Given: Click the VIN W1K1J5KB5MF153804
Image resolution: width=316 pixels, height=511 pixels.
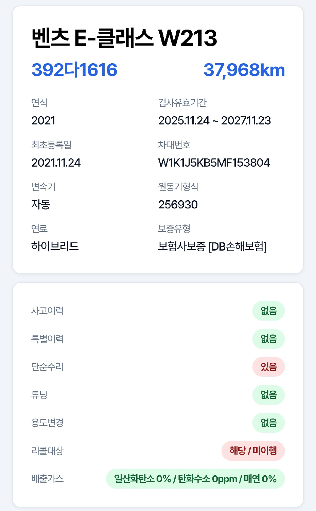Looking at the screenshot, I should tap(214, 163).
